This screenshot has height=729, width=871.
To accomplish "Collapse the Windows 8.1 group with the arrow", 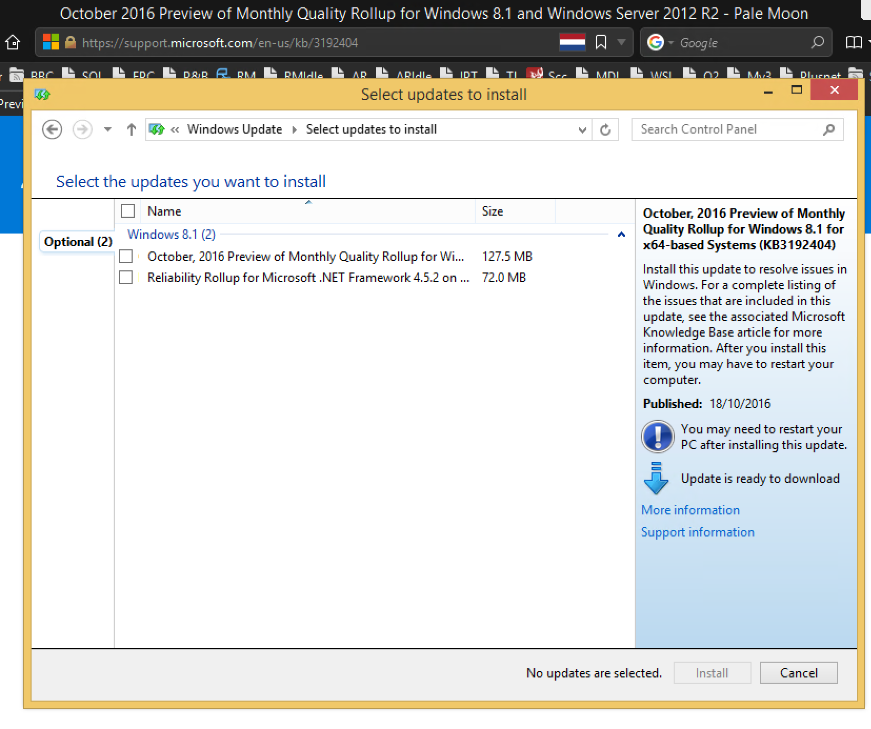I will pyautogui.click(x=622, y=235).
